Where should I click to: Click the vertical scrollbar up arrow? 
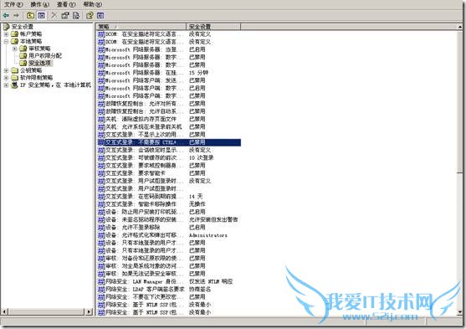pyautogui.click(x=460, y=27)
